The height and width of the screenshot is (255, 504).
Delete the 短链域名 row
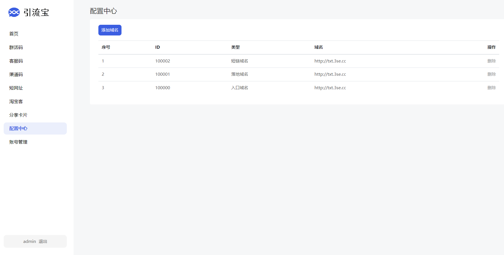pyautogui.click(x=491, y=61)
